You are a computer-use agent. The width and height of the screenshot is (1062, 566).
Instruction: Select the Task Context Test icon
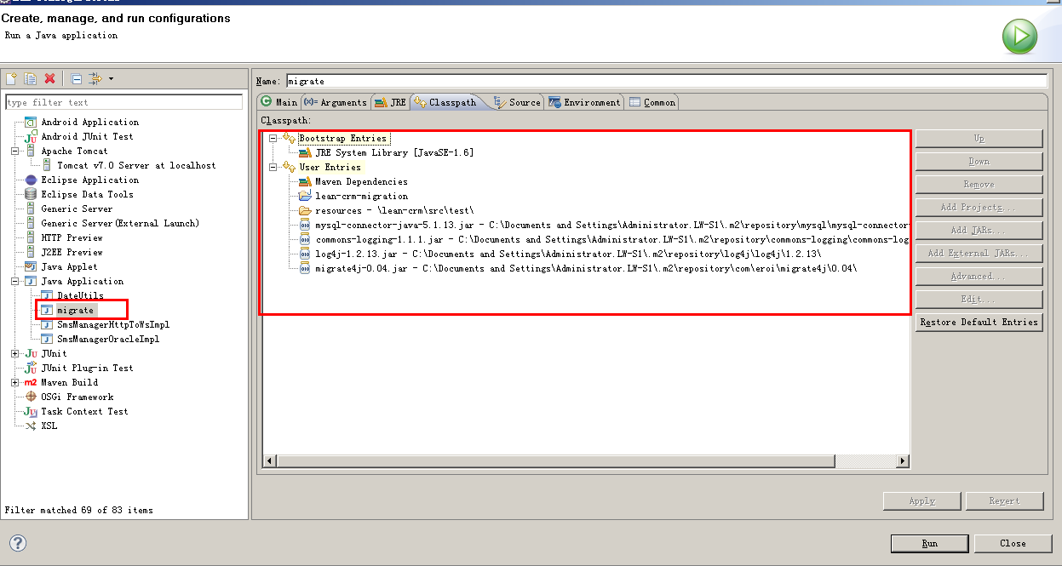pos(32,412)
